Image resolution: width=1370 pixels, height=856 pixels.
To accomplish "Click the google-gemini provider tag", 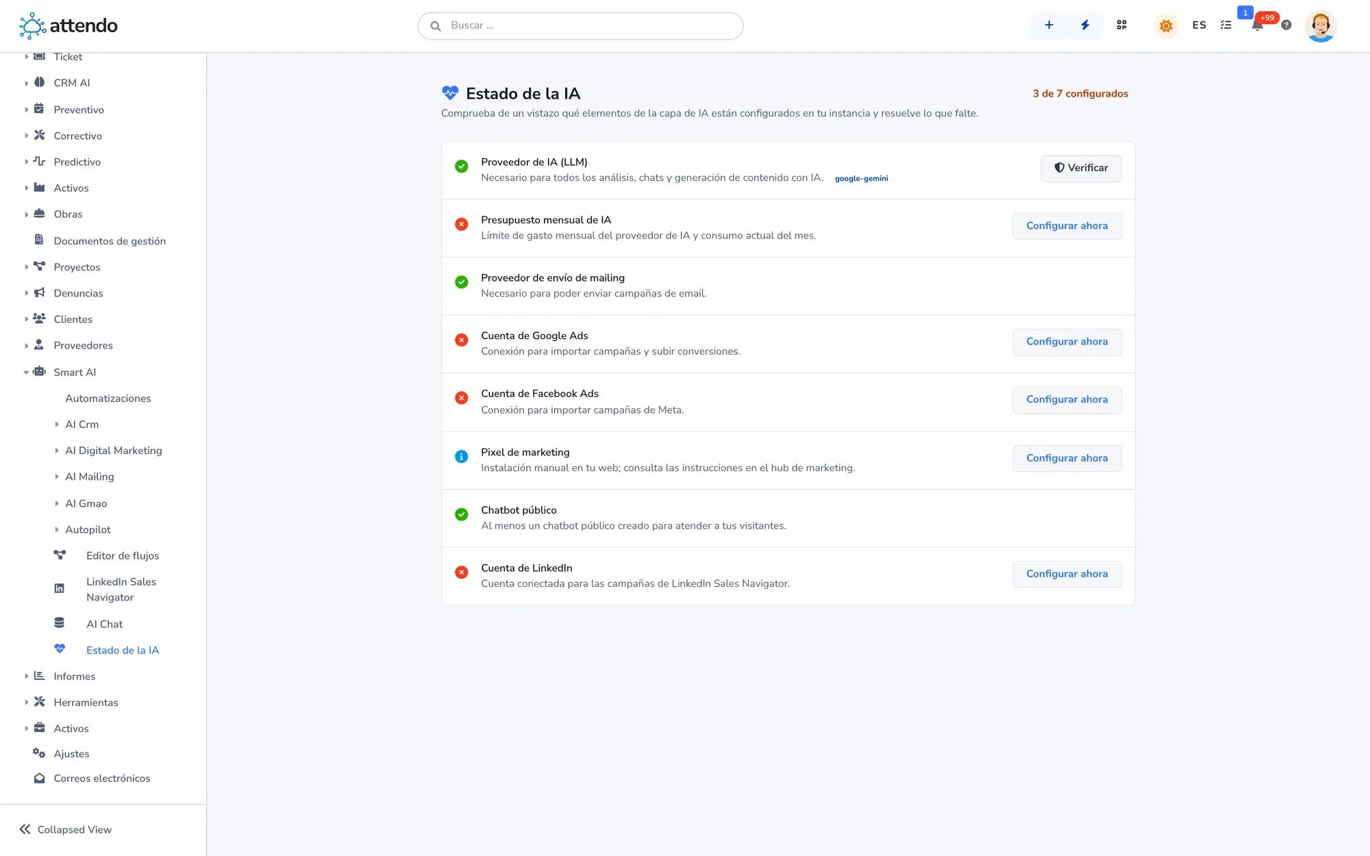I will (861, 179).
